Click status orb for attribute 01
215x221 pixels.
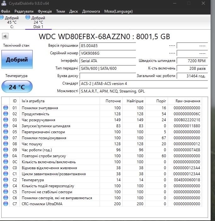point(6,108)
